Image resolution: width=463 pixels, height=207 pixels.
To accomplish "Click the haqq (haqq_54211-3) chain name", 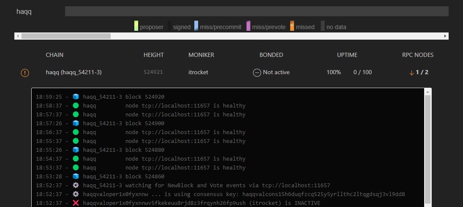I will click(74, 72).
